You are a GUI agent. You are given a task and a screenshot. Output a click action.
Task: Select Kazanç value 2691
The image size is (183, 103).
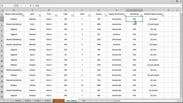click(99, 24)
